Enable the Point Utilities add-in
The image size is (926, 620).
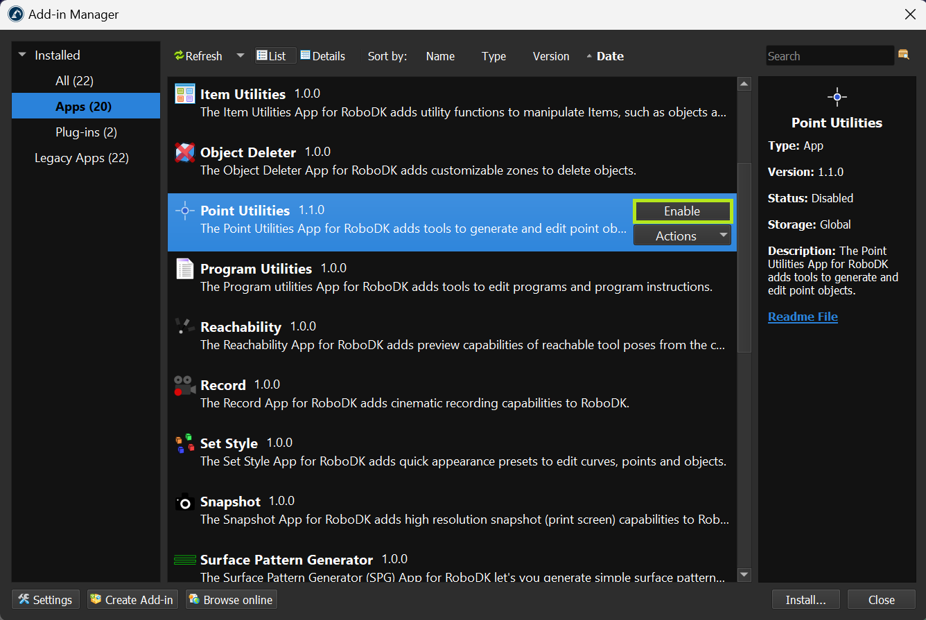click(682, 211)
